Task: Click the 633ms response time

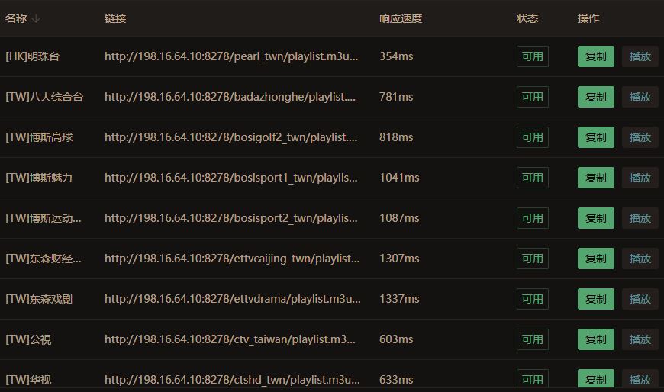Action: (396, 380)
